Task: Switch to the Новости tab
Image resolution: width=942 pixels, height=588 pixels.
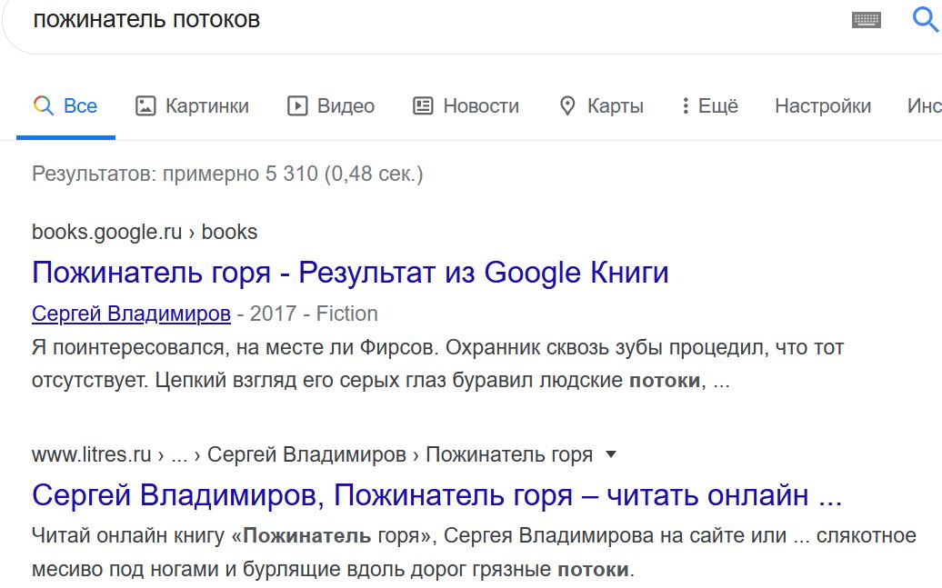Action: [x=480, y=106]
